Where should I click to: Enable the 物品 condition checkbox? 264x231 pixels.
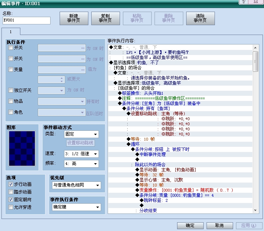pyautogui.click(x=11, y=101)
